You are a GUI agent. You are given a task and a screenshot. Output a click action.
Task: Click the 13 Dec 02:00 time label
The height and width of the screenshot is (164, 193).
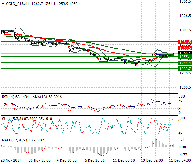coord(152,160)
